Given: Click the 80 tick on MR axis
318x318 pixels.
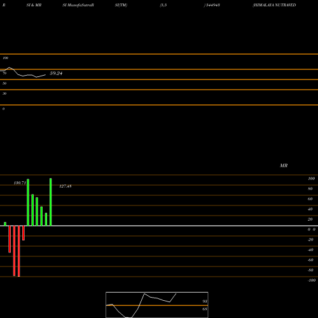Looking at the screenshot, I should 310,189.
